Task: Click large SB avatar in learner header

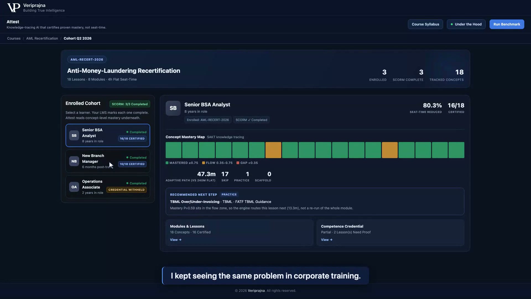Action: (x=173, y=108)
